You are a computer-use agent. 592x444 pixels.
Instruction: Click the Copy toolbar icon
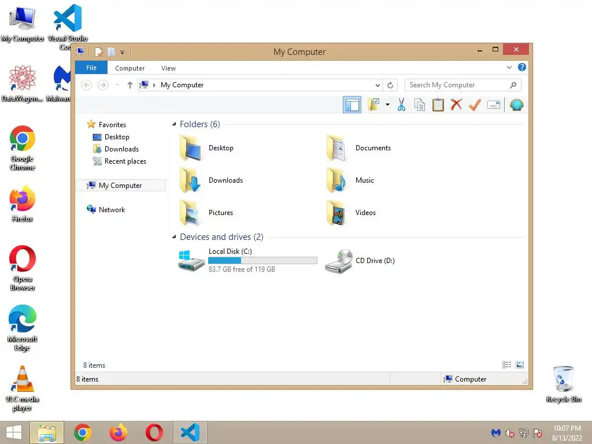(420, 105)
